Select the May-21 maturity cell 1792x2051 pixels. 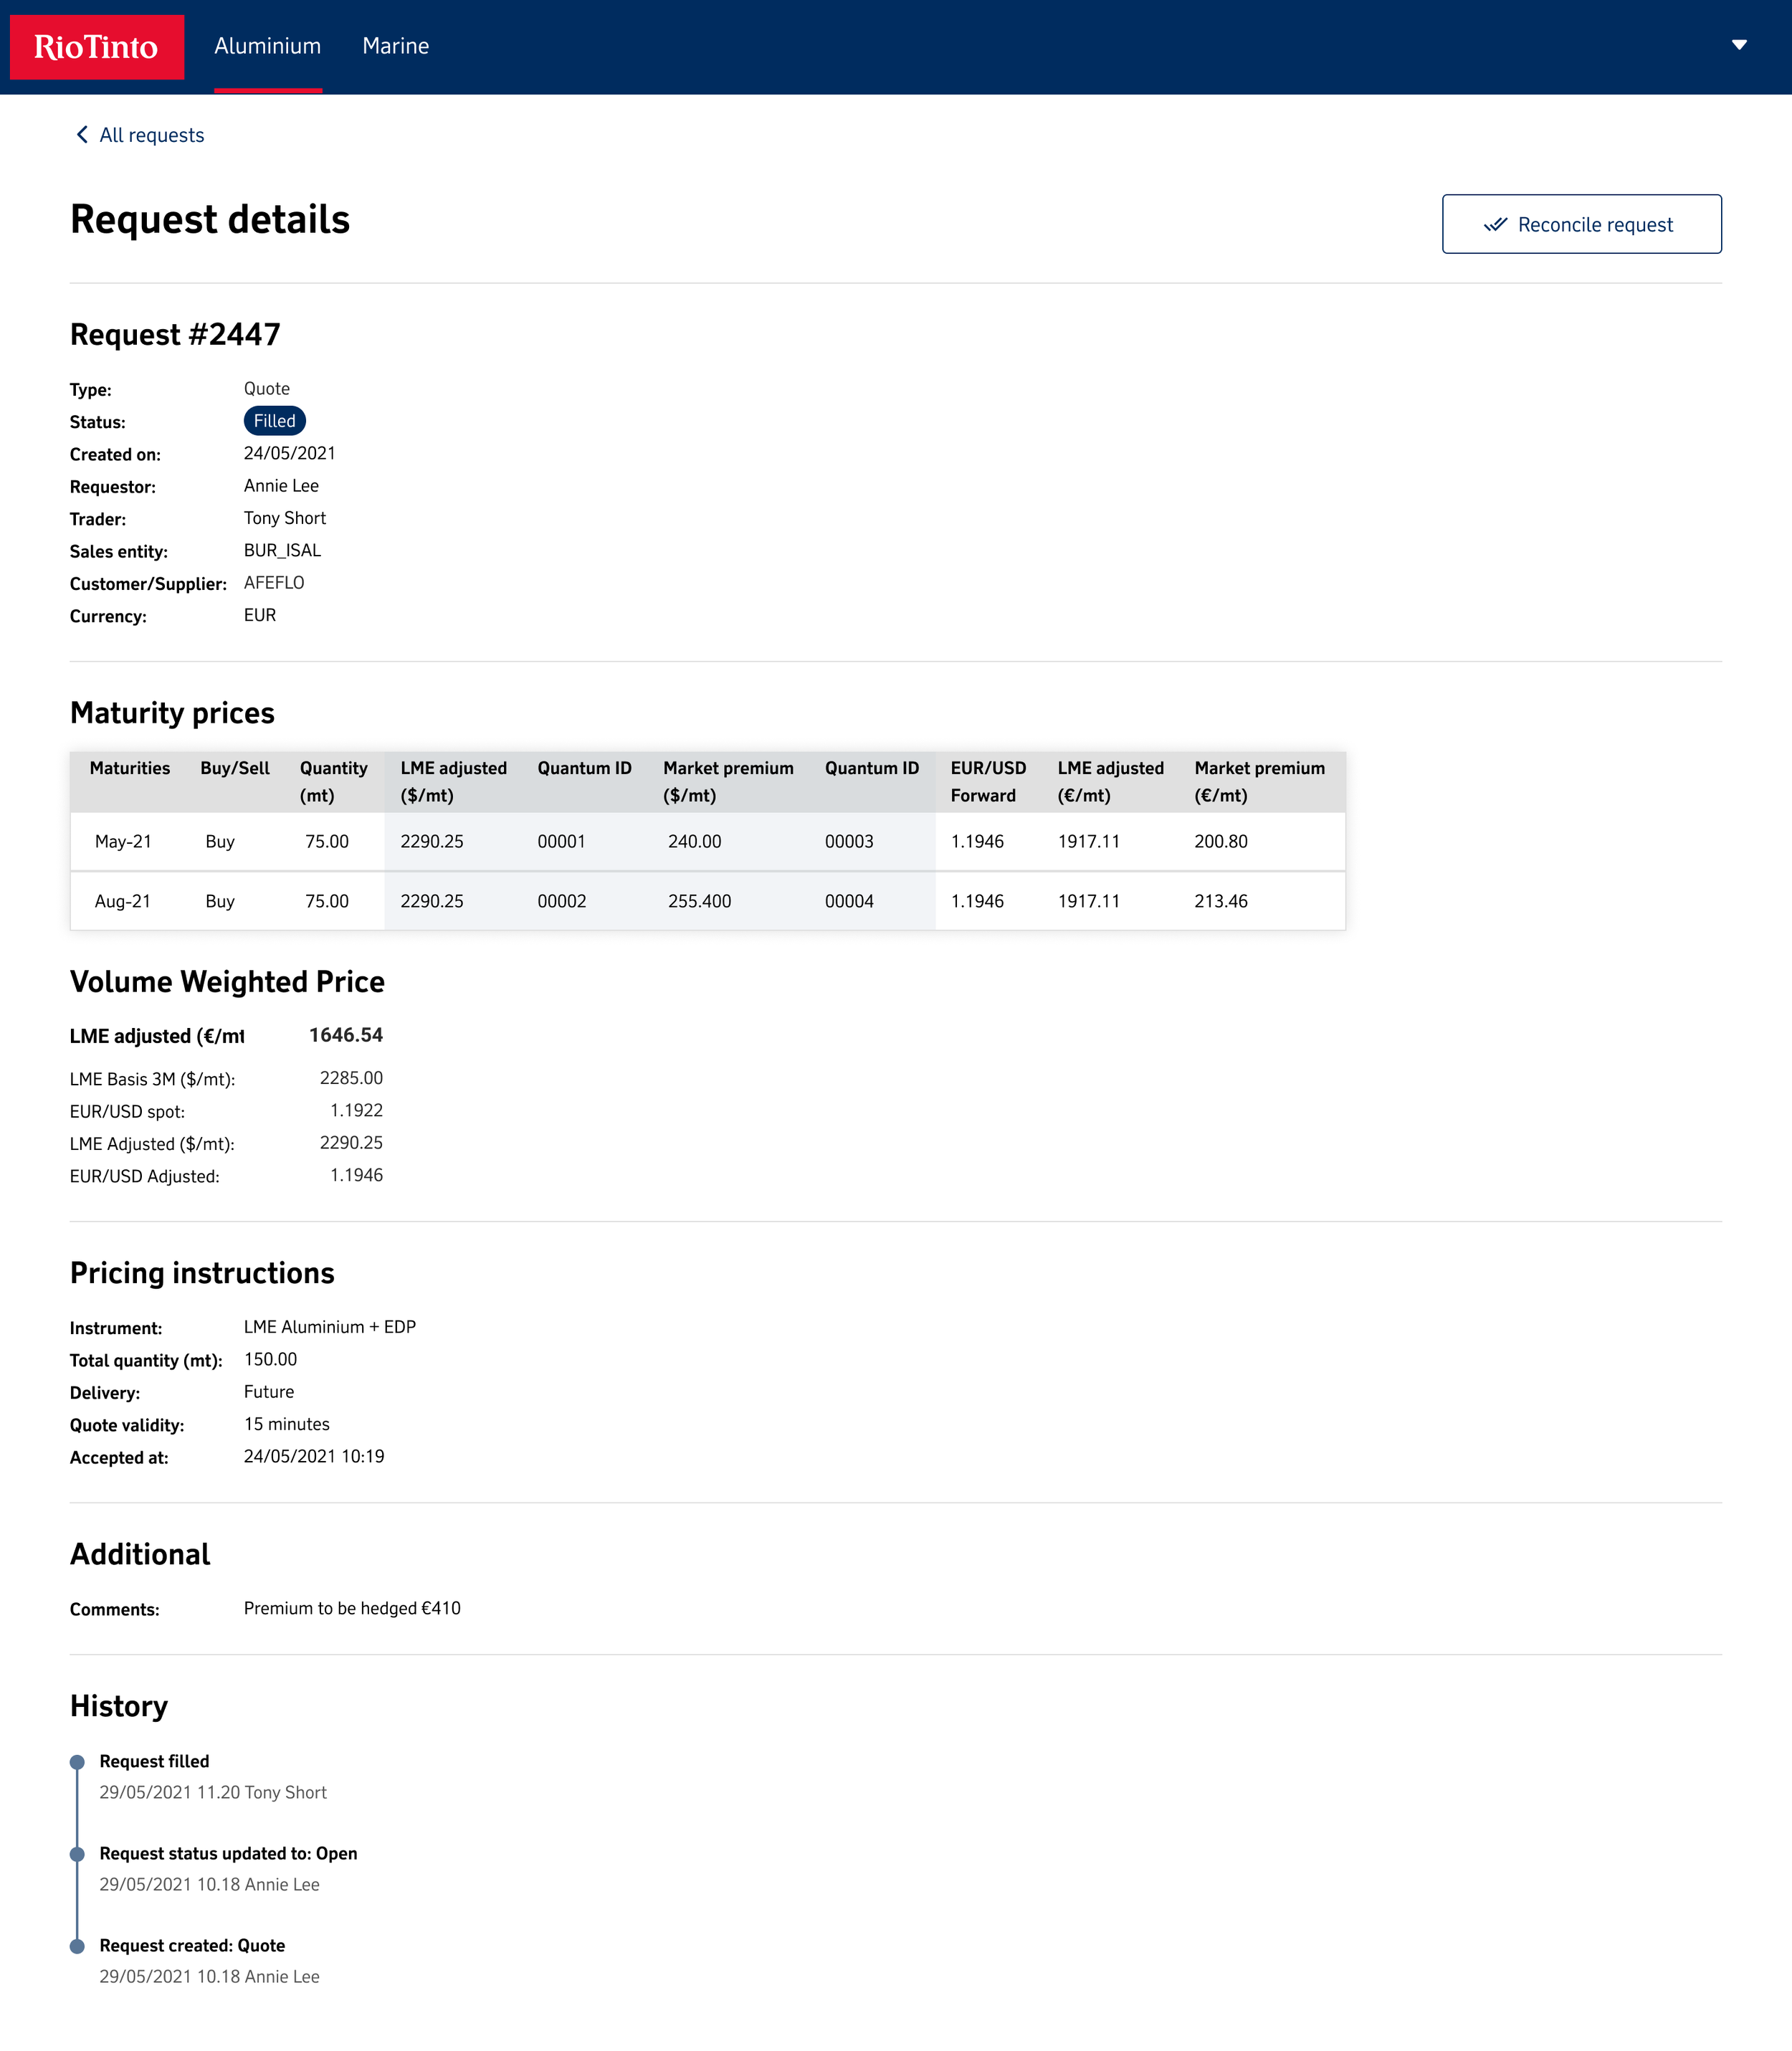point(123,841)
